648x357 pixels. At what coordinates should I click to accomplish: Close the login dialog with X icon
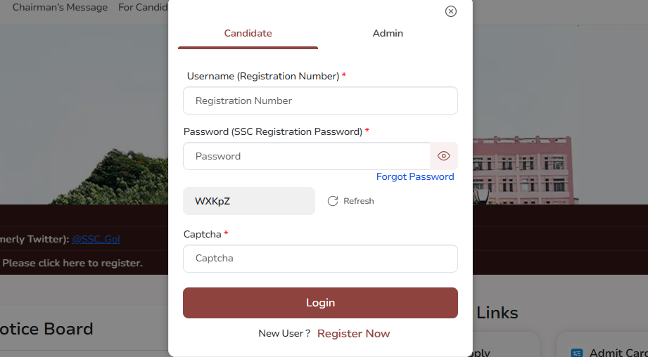[451, 11]
